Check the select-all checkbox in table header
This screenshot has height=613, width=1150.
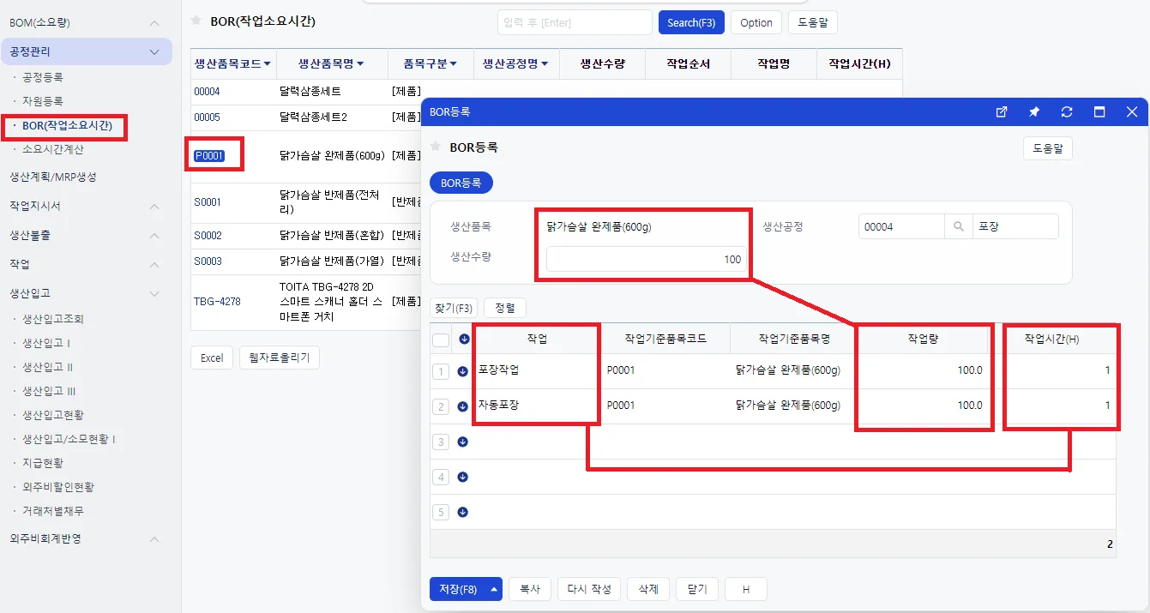(441, 340)
